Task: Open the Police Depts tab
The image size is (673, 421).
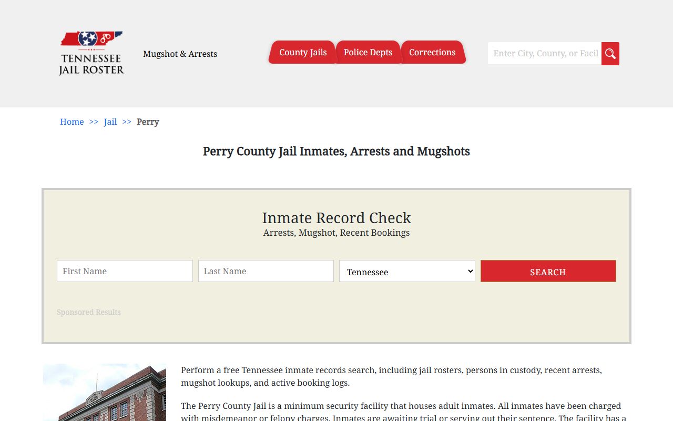Action: [368, 52]
